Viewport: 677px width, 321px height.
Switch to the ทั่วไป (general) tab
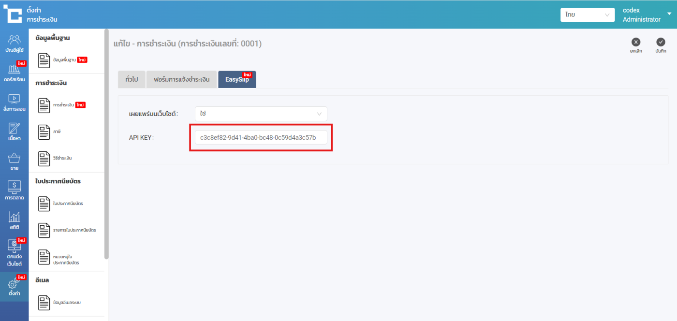coord(132,79)
